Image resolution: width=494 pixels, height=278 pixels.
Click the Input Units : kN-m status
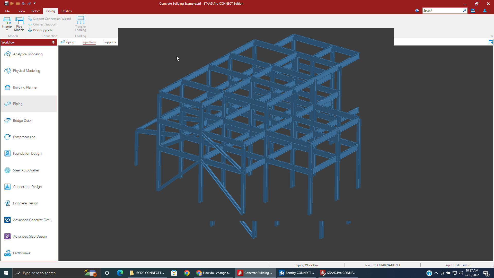coord(458,265)
